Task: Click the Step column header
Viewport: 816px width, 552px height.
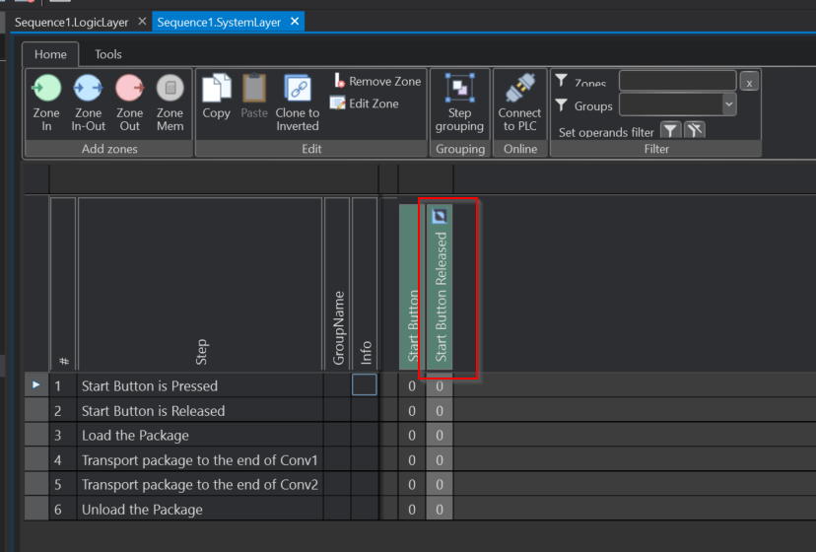Action: [200, 284]
